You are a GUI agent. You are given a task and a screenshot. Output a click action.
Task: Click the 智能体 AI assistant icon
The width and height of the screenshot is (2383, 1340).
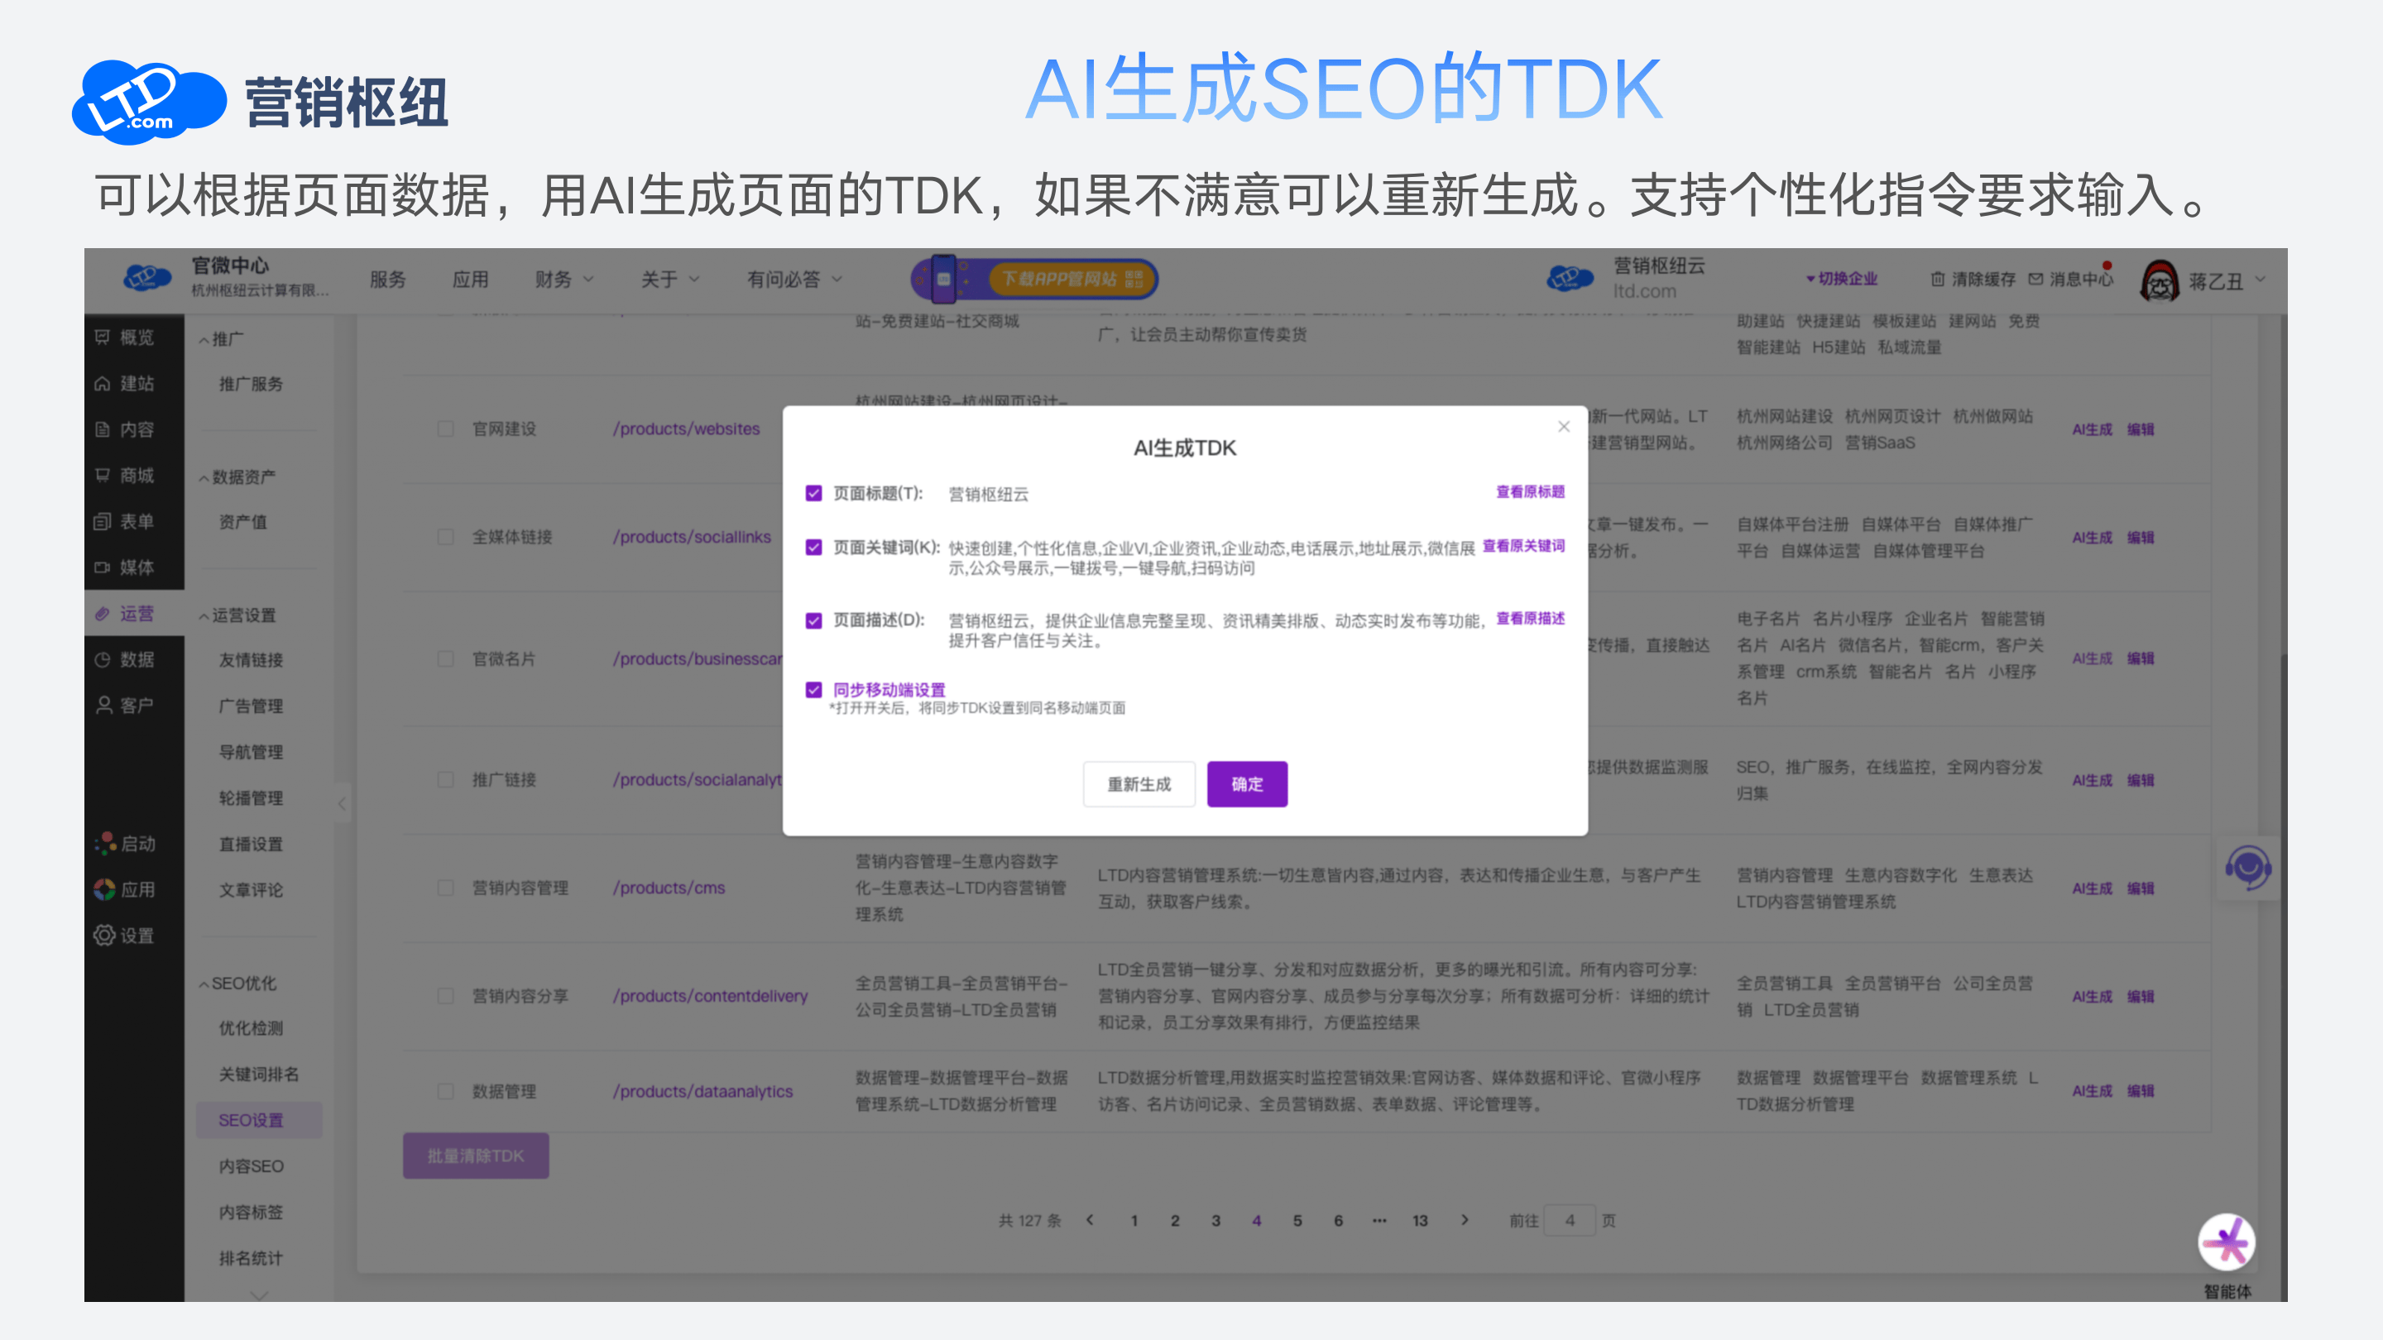[x=2226, y=1241]
